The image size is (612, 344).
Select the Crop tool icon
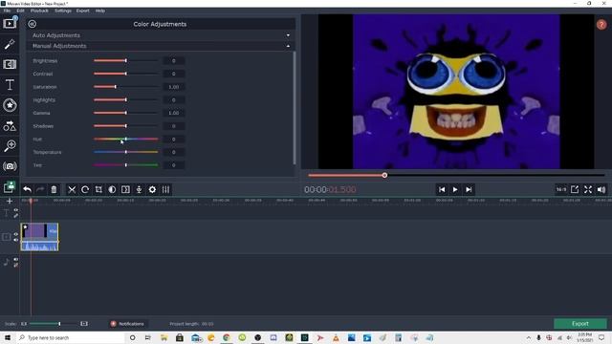pyautogui.click(x=98, y=189)
